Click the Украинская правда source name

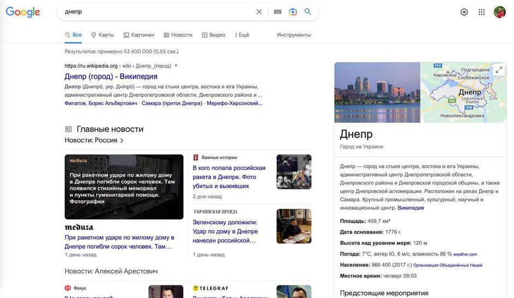(x=215, y=212)
